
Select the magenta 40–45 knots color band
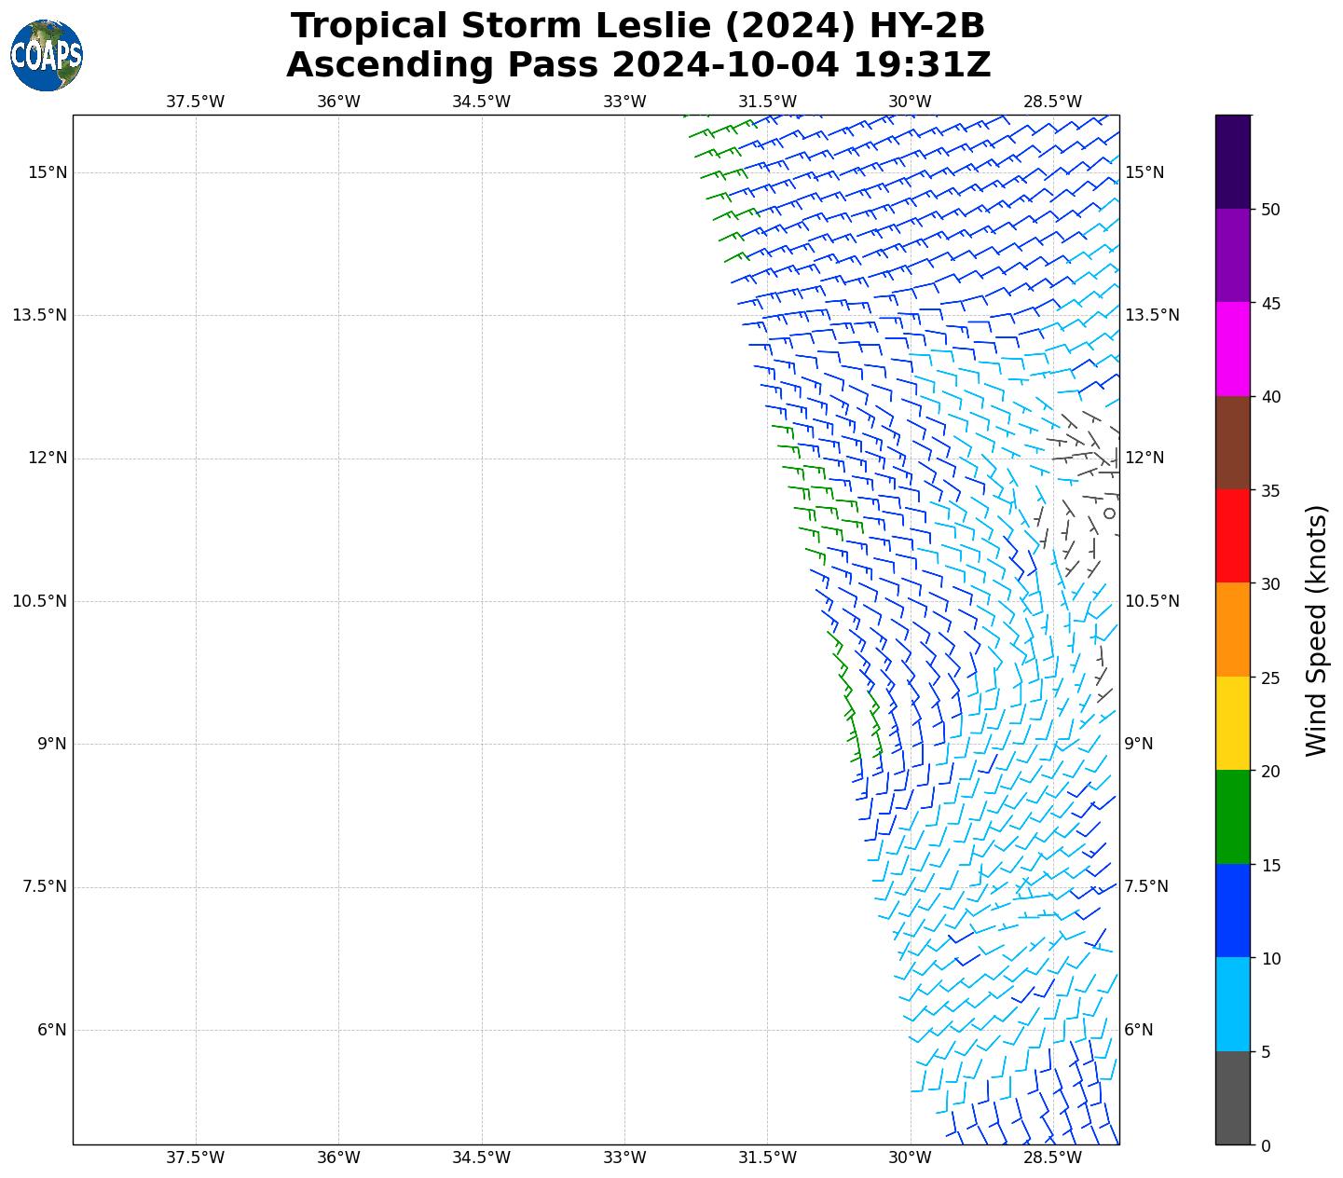(1232, 349)
